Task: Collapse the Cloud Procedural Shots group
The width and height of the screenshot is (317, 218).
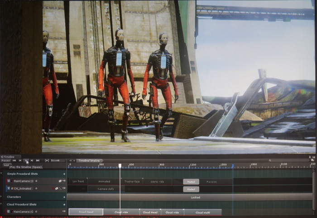Action: [x=1, y=204]
